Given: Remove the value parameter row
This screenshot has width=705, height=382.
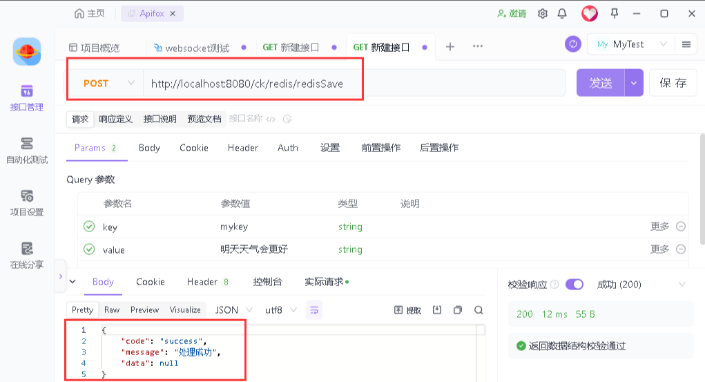Looking at the screenshot, I should coord(681,249).
